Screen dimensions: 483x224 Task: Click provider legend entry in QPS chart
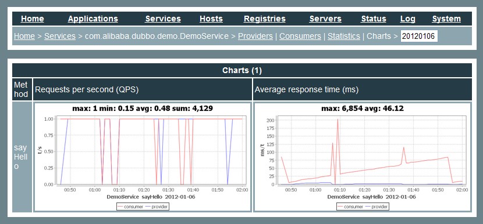157,207
